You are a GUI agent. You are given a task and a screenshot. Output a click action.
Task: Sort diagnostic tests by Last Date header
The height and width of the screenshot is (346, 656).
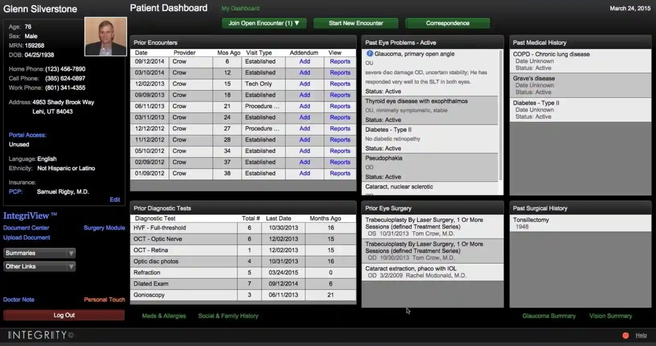click(278, 218)
